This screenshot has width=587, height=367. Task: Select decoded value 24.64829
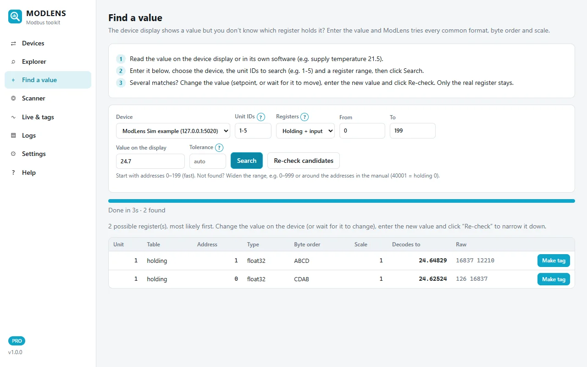click(x=432, y=261)
